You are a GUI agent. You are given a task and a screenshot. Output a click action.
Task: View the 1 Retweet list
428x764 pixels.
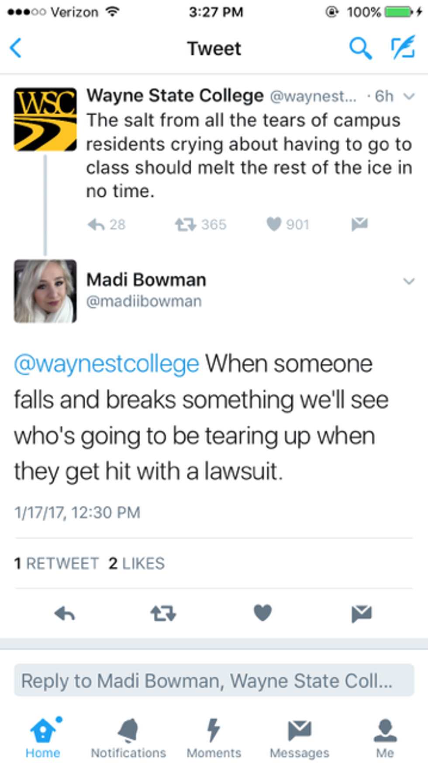[x=56, y=563]
